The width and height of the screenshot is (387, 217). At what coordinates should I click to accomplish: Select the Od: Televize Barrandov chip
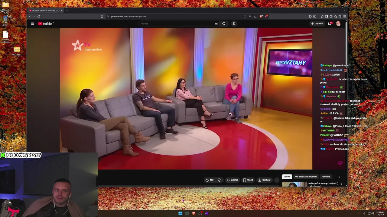[x=306, y=177]
